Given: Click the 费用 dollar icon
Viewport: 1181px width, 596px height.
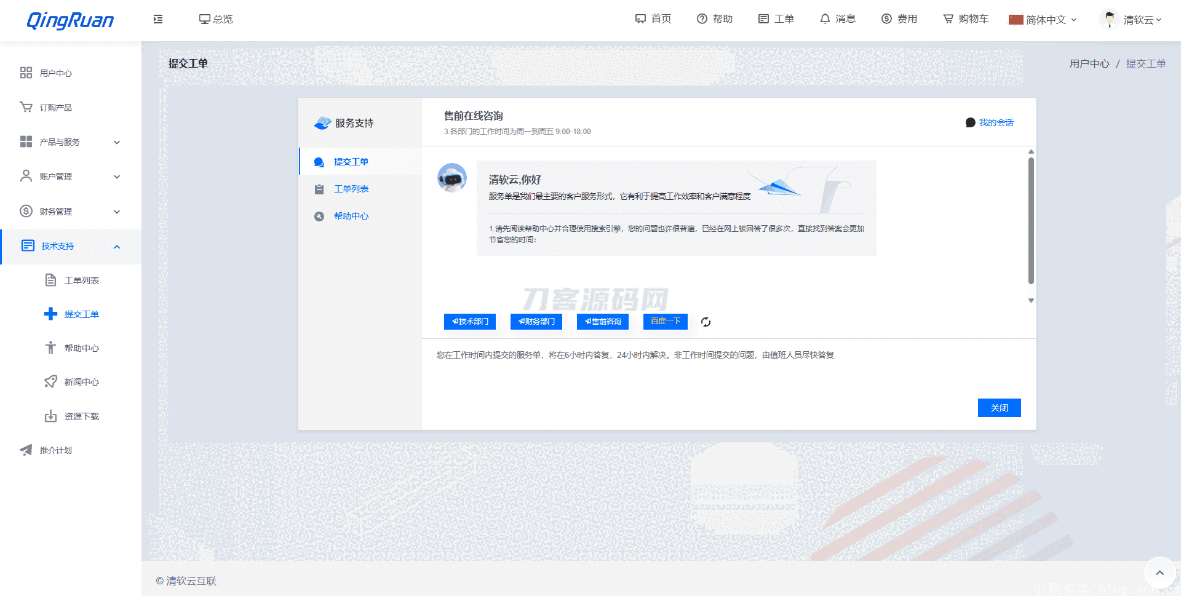Looking at the screenshot, I should point(886,19).
